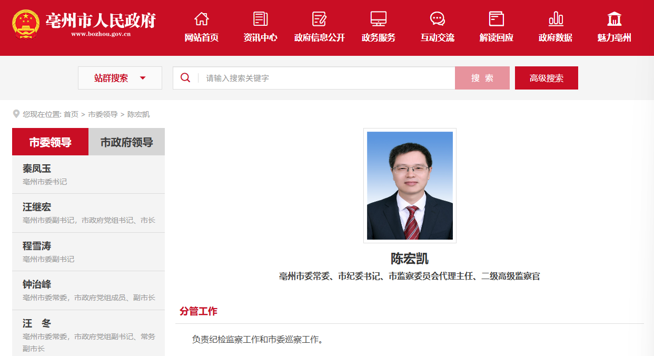Click the edit document icon above 政府信息公开

pyautogui.click(x=320, y=19)
